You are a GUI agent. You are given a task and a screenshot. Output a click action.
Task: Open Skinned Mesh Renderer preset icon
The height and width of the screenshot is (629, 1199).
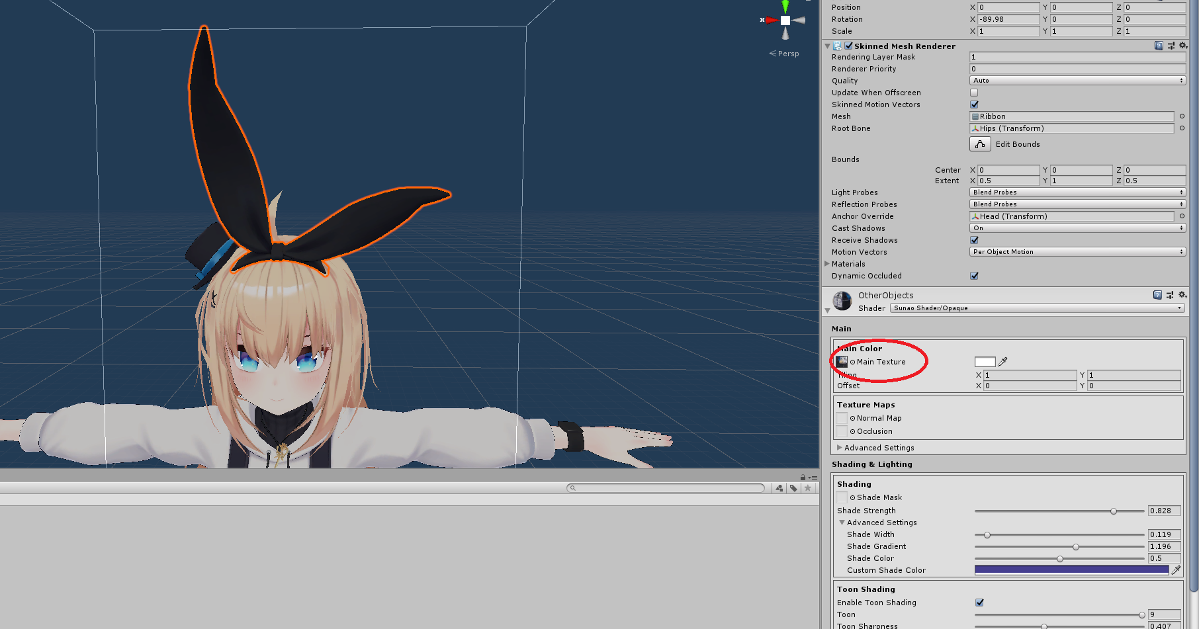click(x=1171, y=46)
